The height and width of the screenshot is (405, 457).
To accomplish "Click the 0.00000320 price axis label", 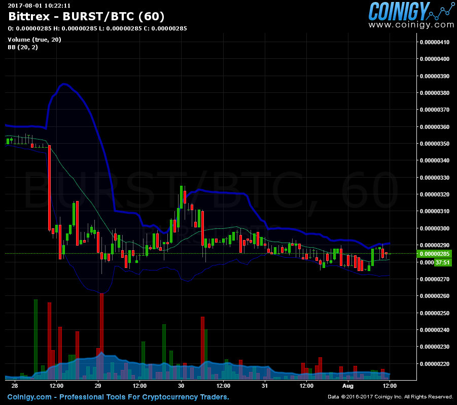I will coord(435,194).
